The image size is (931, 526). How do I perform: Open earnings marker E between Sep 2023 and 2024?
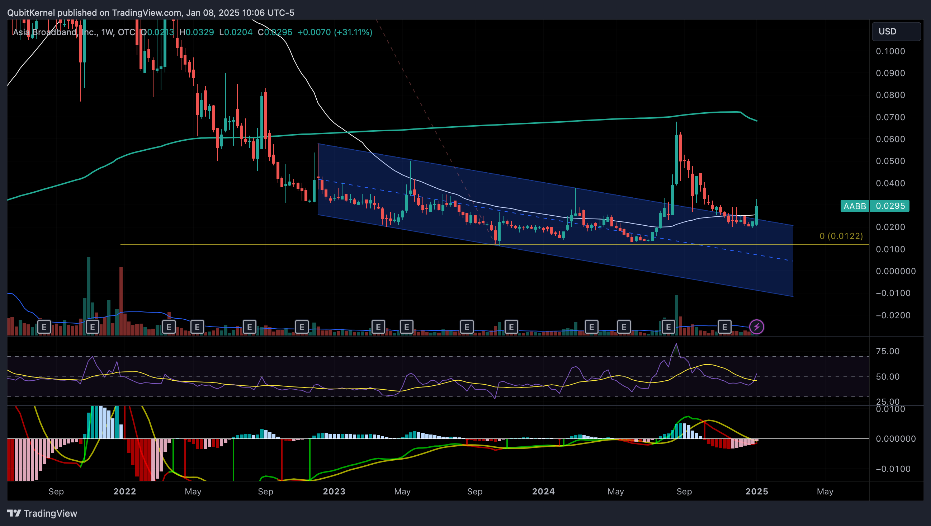pyautogui.click(x=511, y=327)
